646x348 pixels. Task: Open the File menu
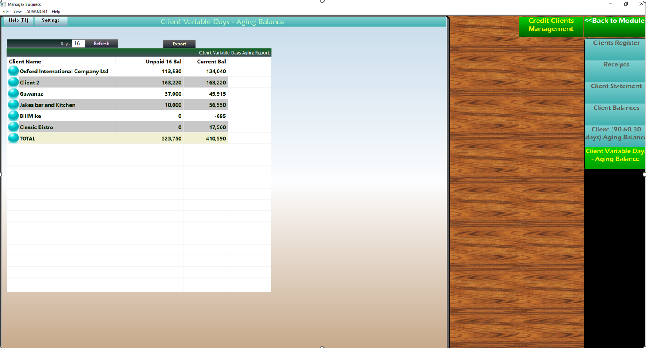pos(5,11)
